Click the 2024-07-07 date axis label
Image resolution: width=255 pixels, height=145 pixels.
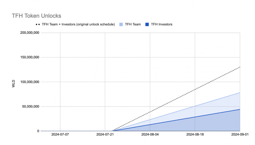[x=60, y=134]
